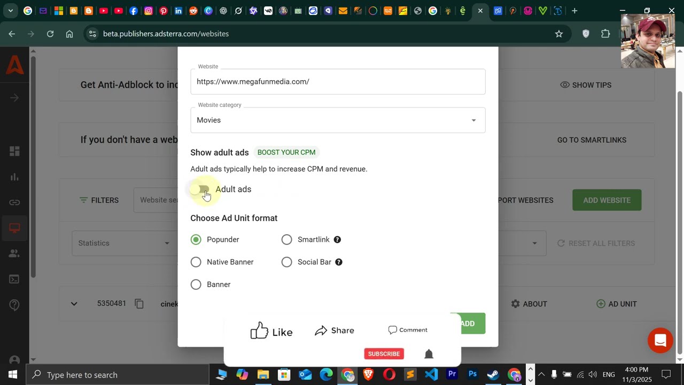
Task: Open Visual Studio Code from the taskbar
Action: (431, 375)
